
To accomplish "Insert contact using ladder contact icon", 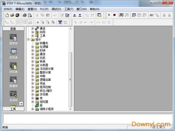I will [x=98, y=22].
